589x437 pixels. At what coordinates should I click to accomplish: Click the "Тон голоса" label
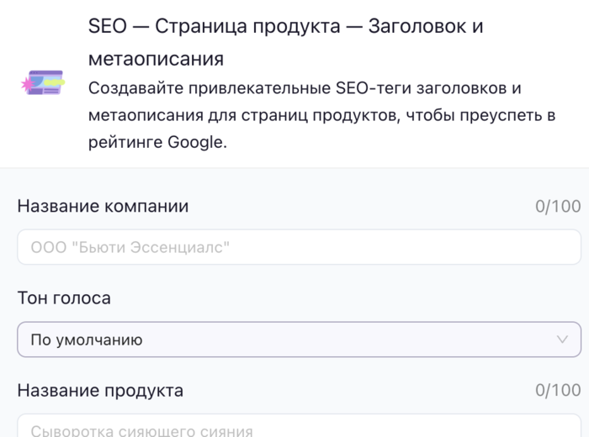[x=64, y=297]
